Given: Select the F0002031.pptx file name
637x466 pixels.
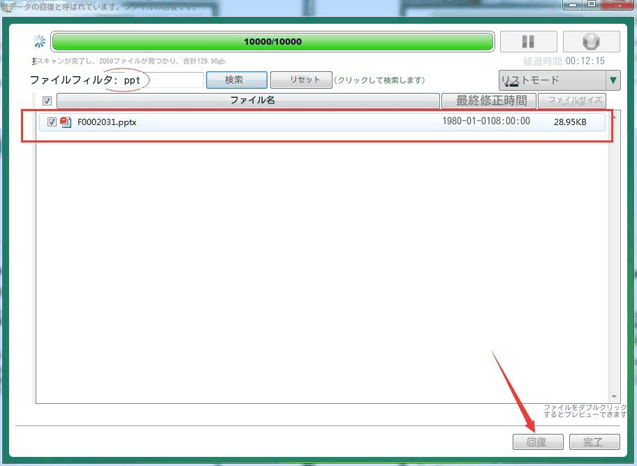Looking at the screenshot, I should pos(107,122).
